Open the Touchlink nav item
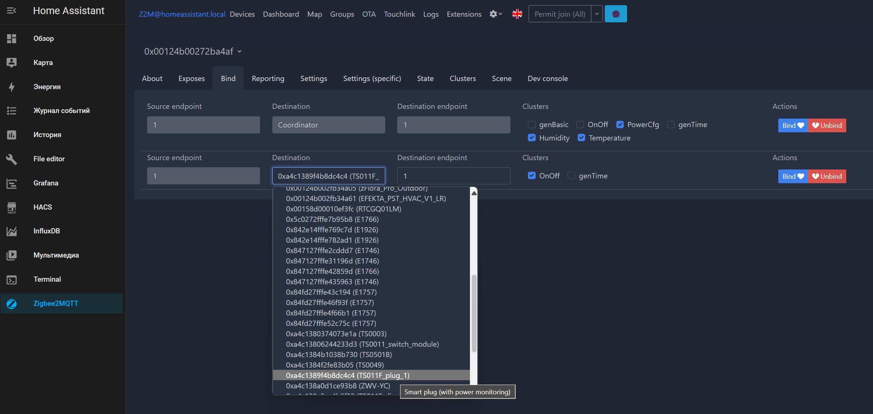The image size is (873, 414). [399, 14]
